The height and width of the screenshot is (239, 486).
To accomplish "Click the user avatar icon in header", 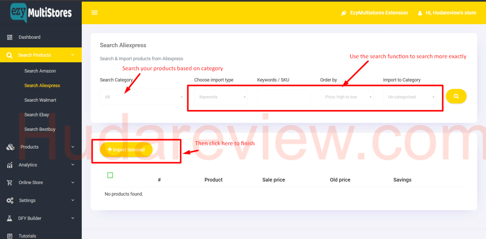I will pyautogui.click(x=420, y=13).
